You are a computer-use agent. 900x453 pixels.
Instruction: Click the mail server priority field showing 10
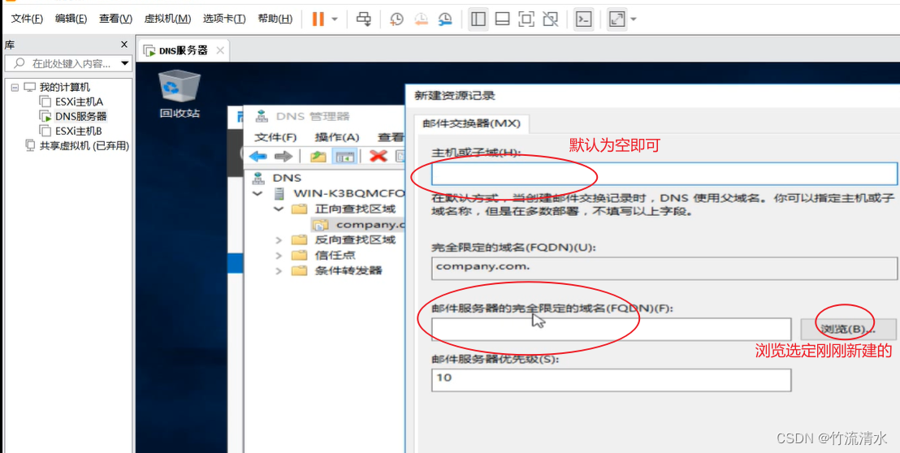pyautogui.click(x=612, y=380)
